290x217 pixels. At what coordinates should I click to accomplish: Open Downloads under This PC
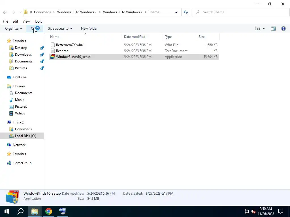[x=23, y=129]
